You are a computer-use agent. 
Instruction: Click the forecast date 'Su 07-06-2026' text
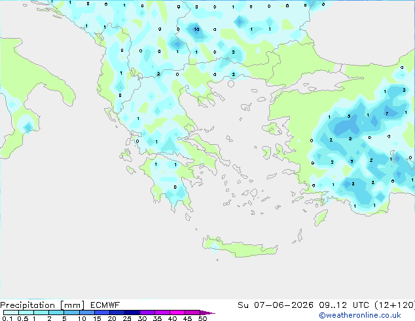pos(276,305)
